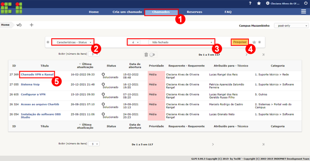
Task: Click the Pesquisar button
Action: pos(240,42)
